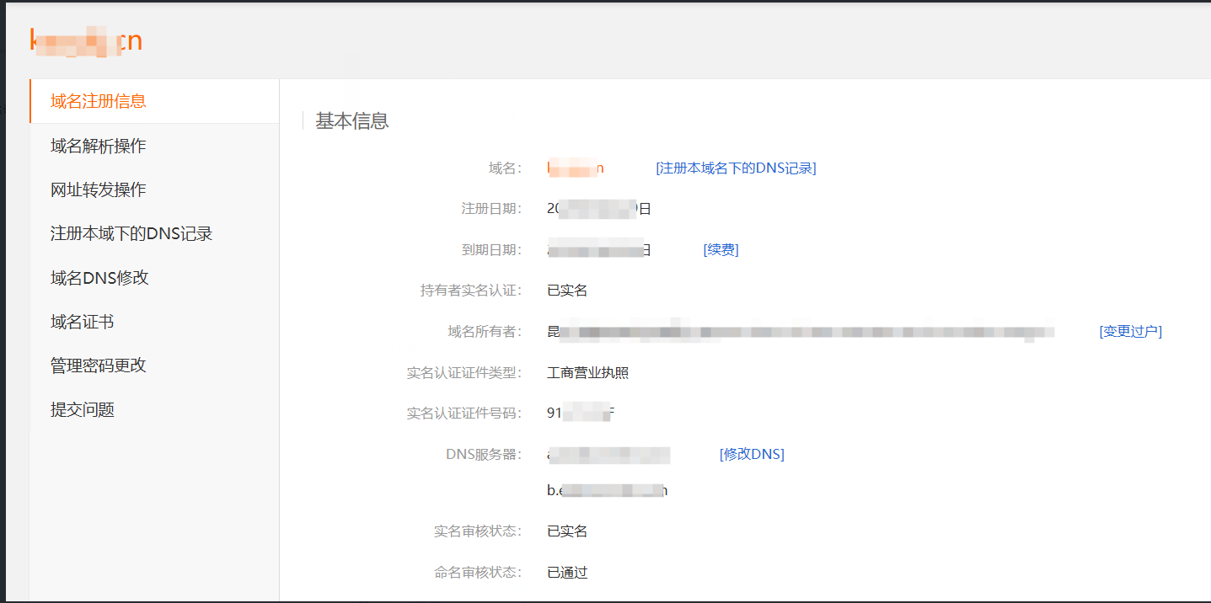Select 管理密码更改 in the sidebar
Screen dimensions: 1211x603
pyautogui.click(x=99, y=366)
